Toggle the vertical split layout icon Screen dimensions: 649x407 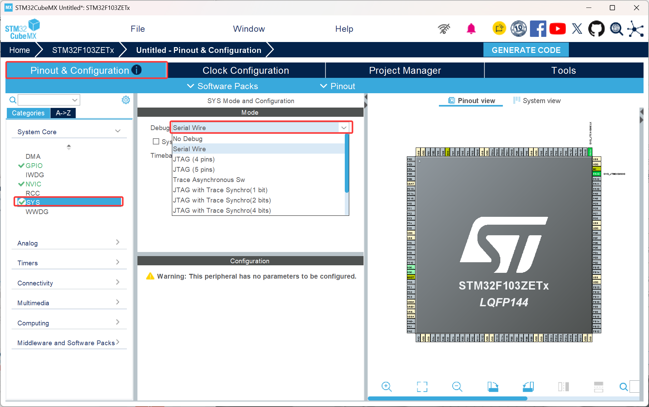[x=563, y=387]
